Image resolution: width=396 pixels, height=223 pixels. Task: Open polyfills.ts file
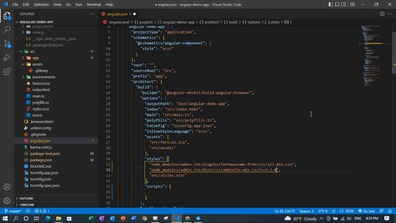[x=40, y=102]
